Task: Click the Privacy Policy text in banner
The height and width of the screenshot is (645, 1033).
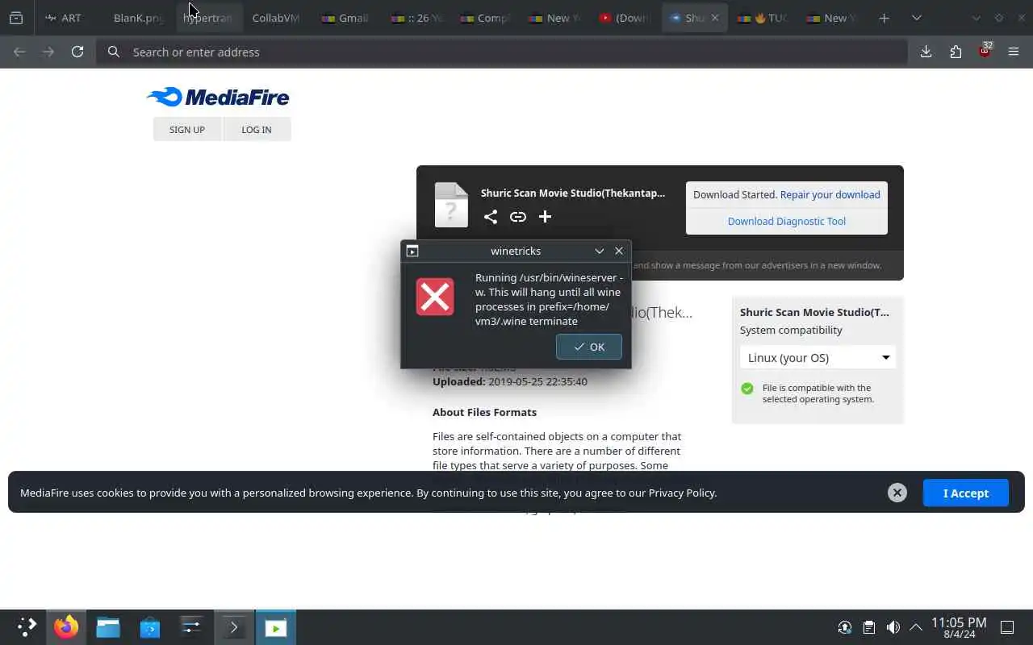Action: (682, 493)
